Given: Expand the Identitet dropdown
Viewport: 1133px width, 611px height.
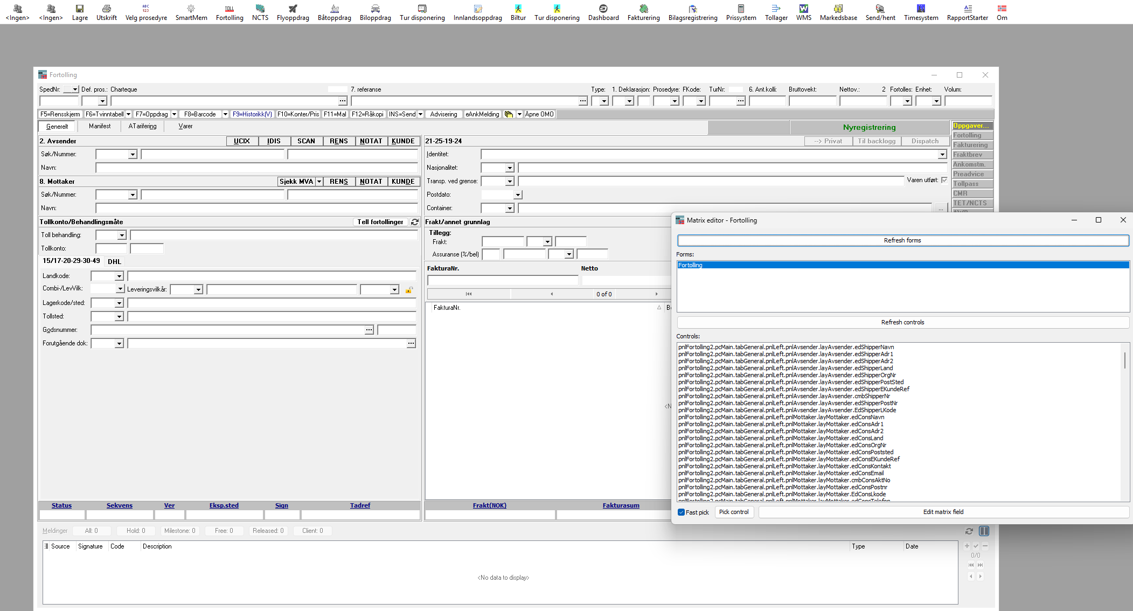Looking at the screenshot, I should tap(942, 155).
